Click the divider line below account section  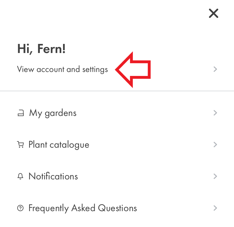[x=117, y=91]
